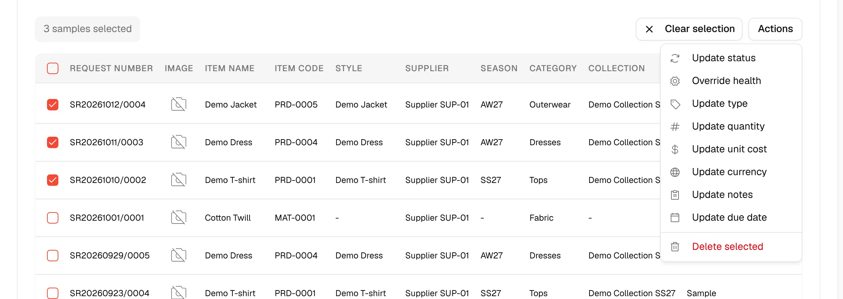Uncheck the SR20261011/0003 row checkbox
Screen dimensions: 843x299
point(53,142)
